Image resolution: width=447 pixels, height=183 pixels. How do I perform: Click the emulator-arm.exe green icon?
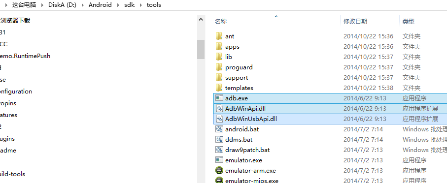pos(219,171)
